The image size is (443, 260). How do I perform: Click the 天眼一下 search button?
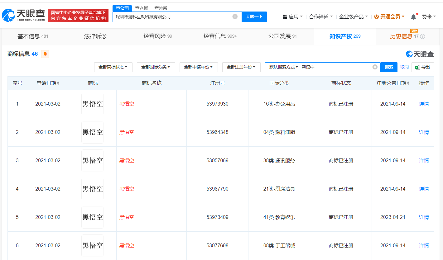point(254,17)
